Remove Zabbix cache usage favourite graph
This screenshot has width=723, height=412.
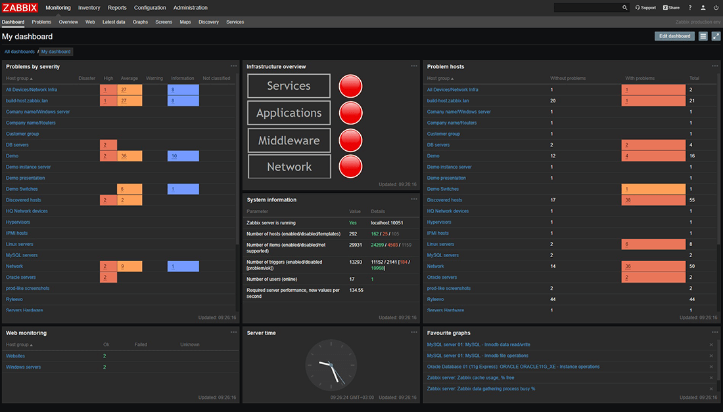(711, 378)
